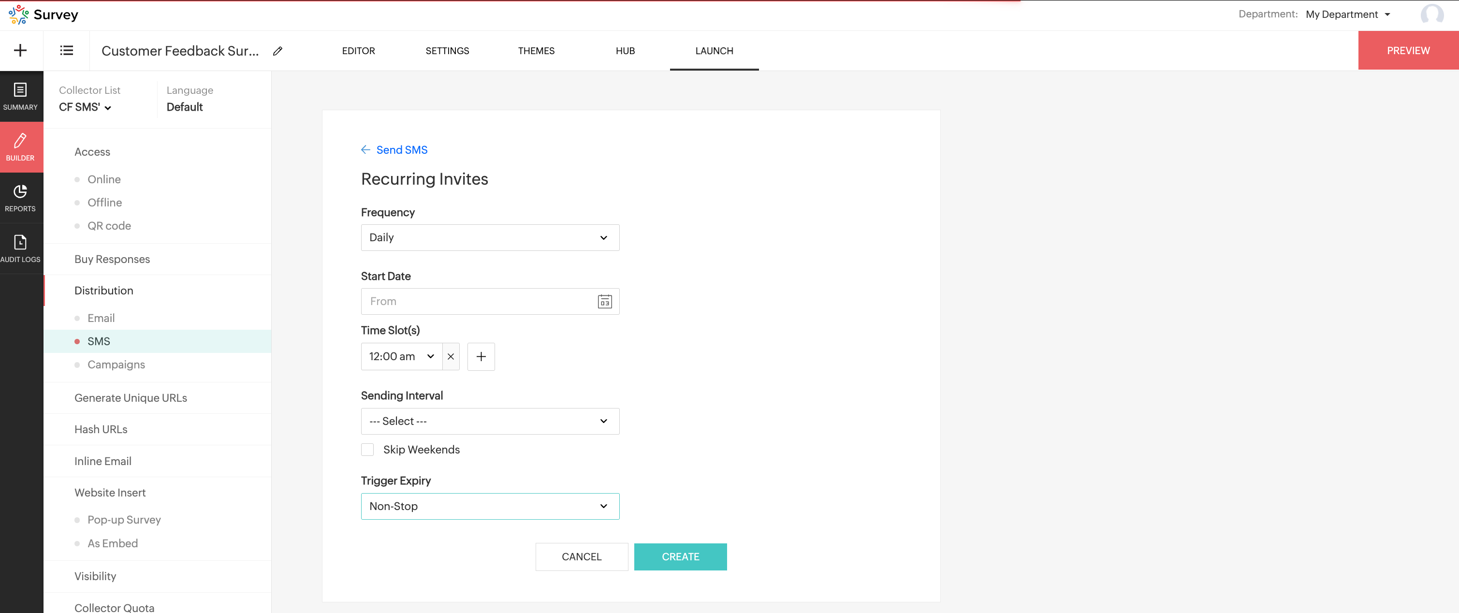Click the plus icon to create new survey
Image resolution: width=1459 pixels, height=613 pixels.
tap(20, 50)
